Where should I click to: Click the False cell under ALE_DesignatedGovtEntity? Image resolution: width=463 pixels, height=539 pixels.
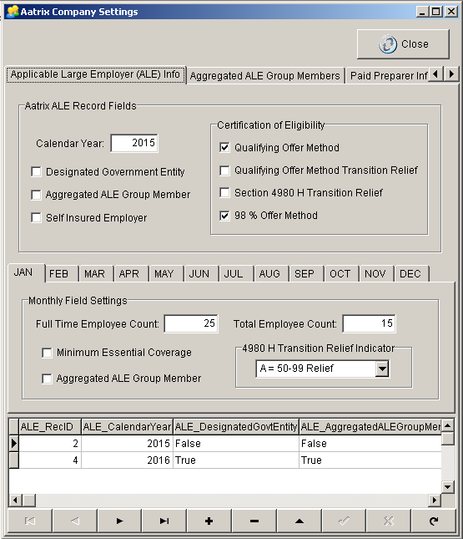[236, 444]
